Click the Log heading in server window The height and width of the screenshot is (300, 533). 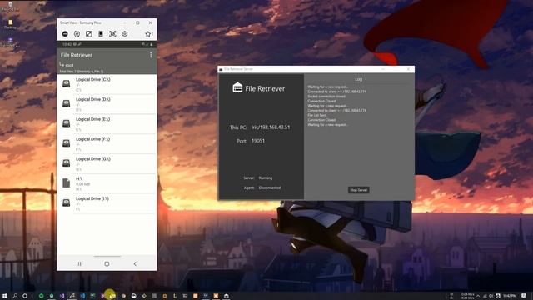(359, 79)
